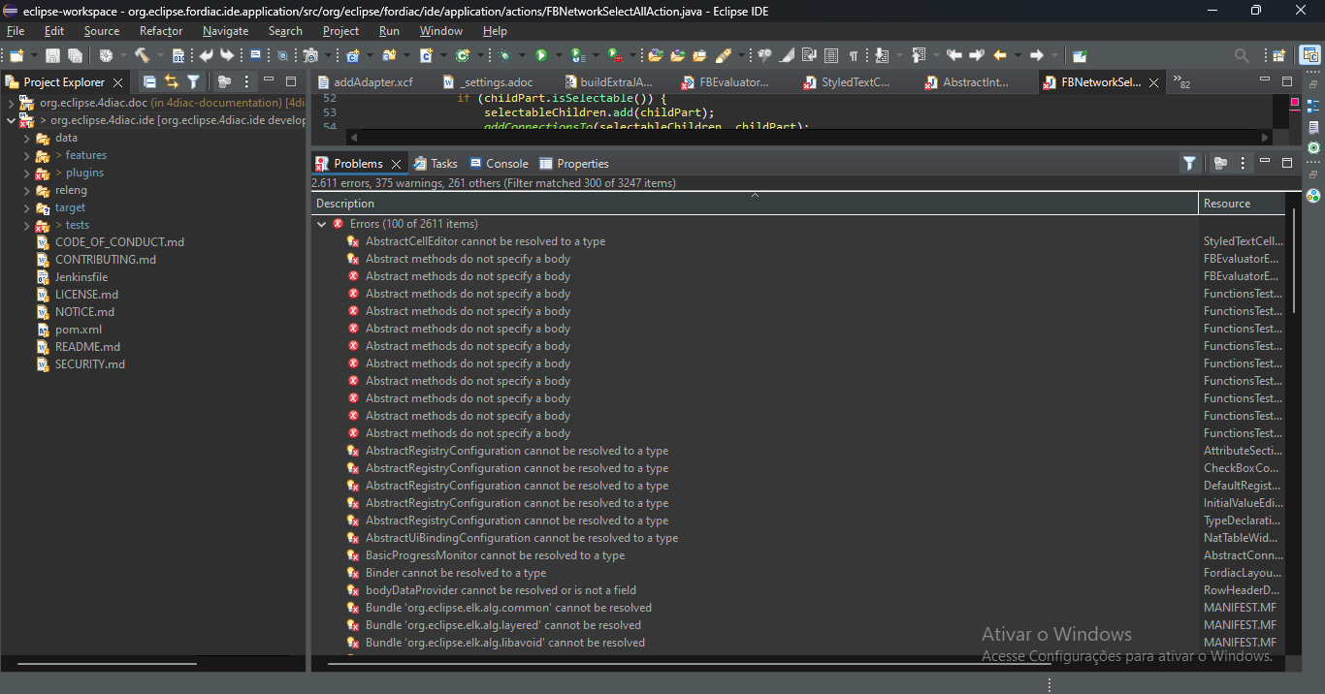Click the New file wizard icon

(x=16, y=55)
